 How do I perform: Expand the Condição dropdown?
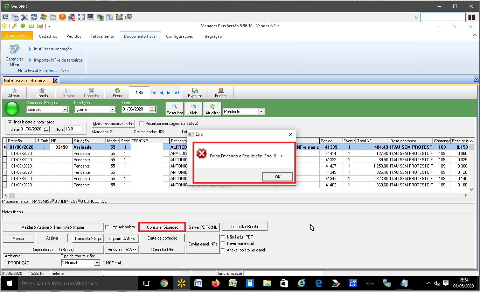(x=112, y=109)
